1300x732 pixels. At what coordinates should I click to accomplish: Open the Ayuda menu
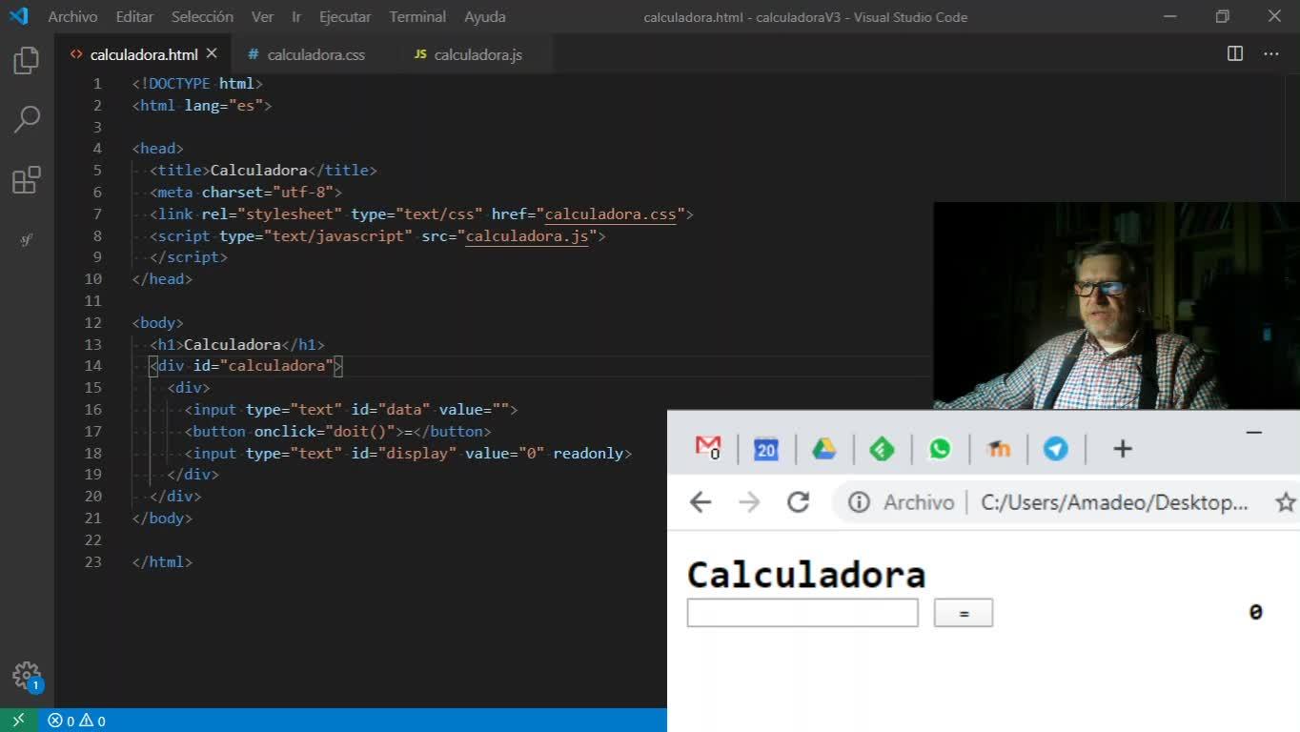[485, 16]
